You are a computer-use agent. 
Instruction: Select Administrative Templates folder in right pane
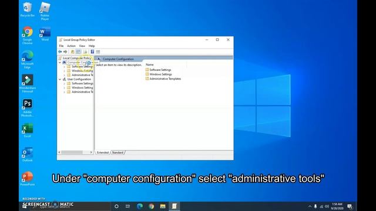pyautogui.click(x=163, y=79)
